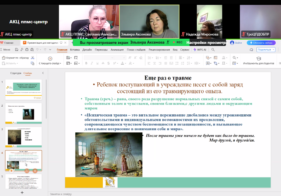The image size is (281, 196).
Task: Click the Войти sign-in button
Action: [236, 43]
